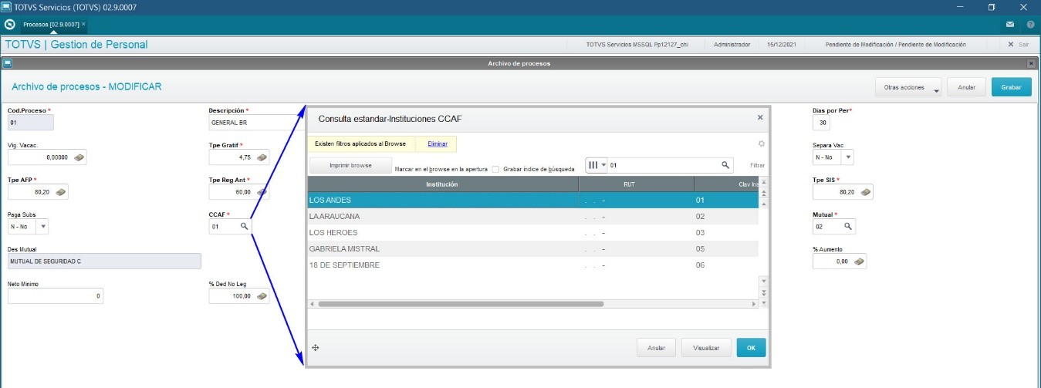Close the Procesos [02.9.0007] tab
Screen dimensions: 1041x388
coord(83,25)
